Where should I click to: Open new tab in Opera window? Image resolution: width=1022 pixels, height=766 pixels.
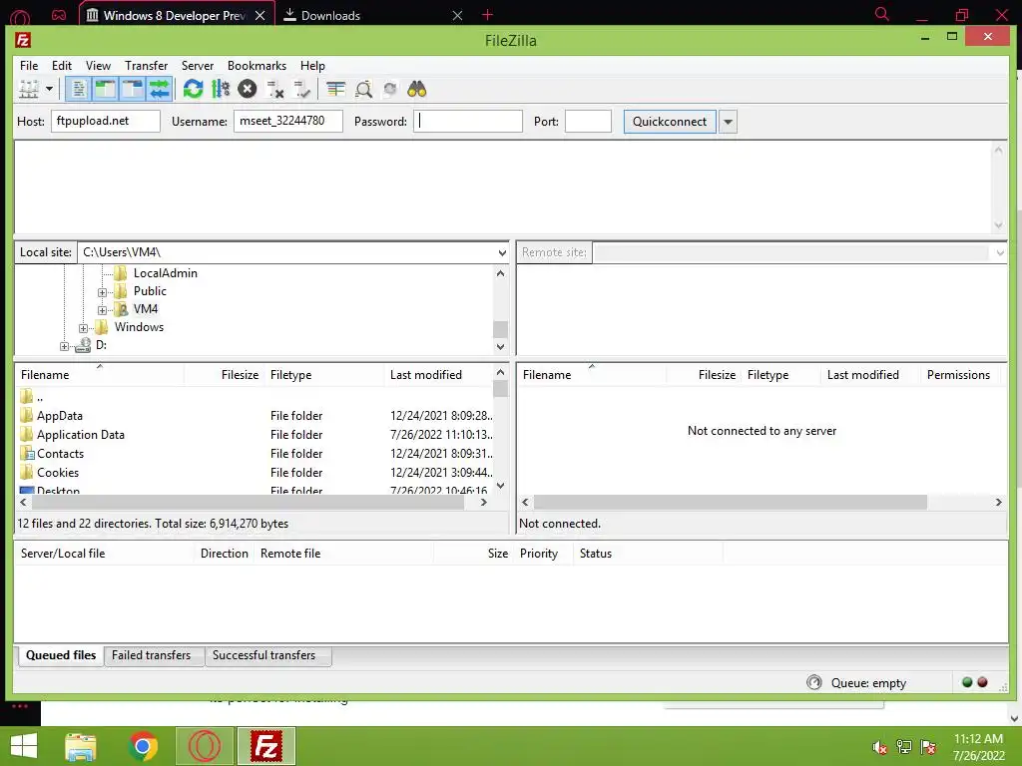click(x=487, y=14)
